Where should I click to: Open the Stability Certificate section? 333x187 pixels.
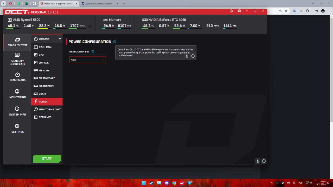pos(17,59)
